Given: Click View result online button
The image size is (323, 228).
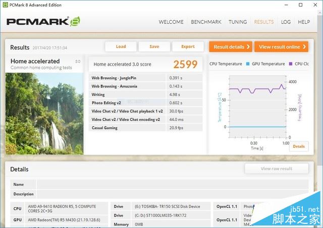Looking at the screenshot, I should pyautogui.click(x=282, y=47).
